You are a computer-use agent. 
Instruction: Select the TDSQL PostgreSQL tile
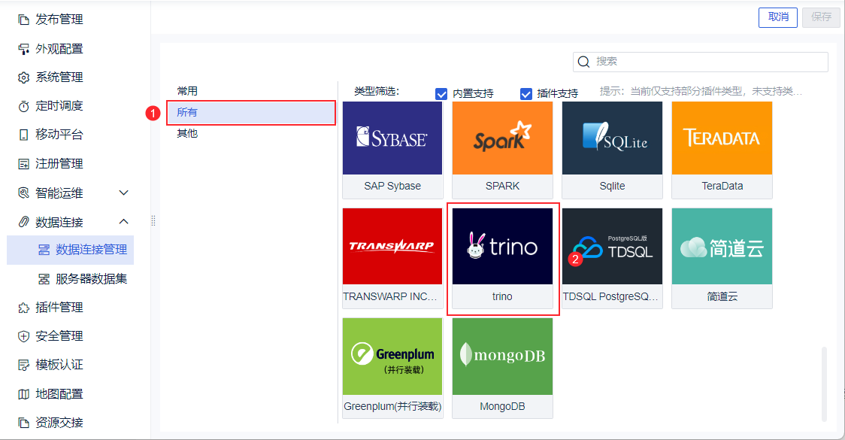tap(612, 258)
